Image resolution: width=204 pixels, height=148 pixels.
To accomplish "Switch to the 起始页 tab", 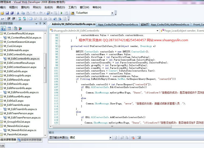I will 145,24.
